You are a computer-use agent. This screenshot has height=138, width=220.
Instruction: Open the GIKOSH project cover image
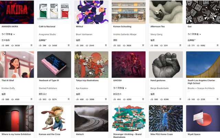(x=129, y=65)
